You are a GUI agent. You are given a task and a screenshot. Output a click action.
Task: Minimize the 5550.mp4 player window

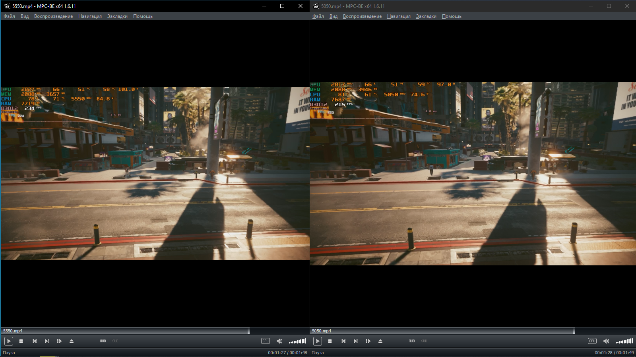tap(264, 6)
